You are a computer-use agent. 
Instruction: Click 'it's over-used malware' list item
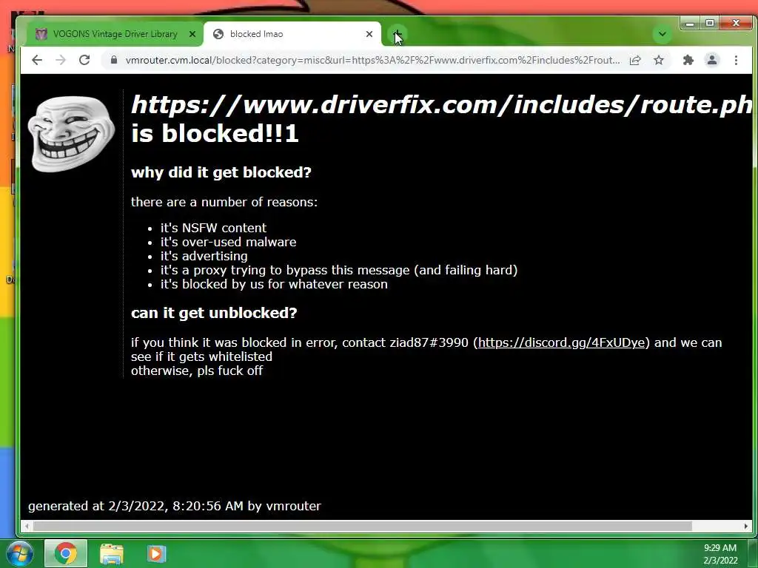click(228, 242)
